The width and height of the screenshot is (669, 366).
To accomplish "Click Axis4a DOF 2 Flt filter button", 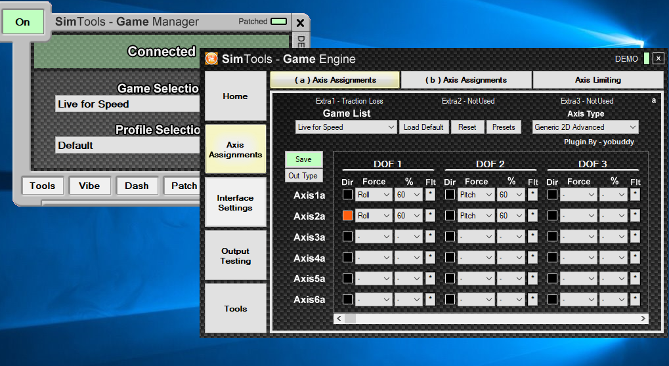I will coord(532,257).
